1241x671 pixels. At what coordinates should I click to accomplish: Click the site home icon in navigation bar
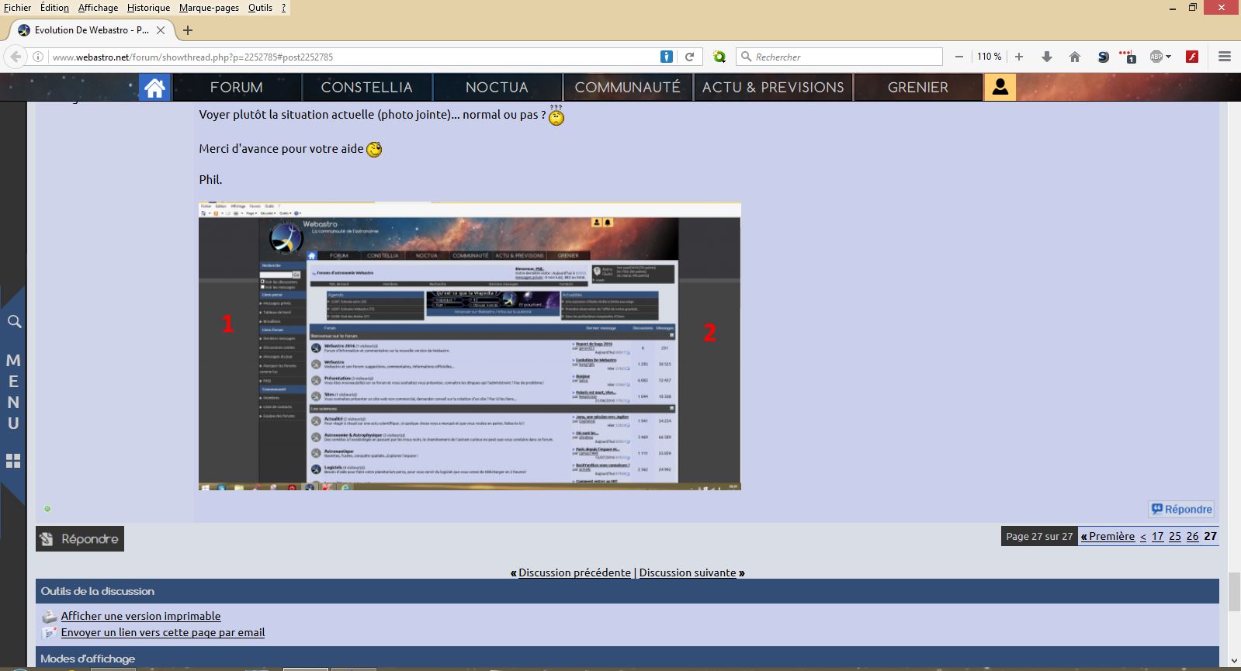(154, 88)
